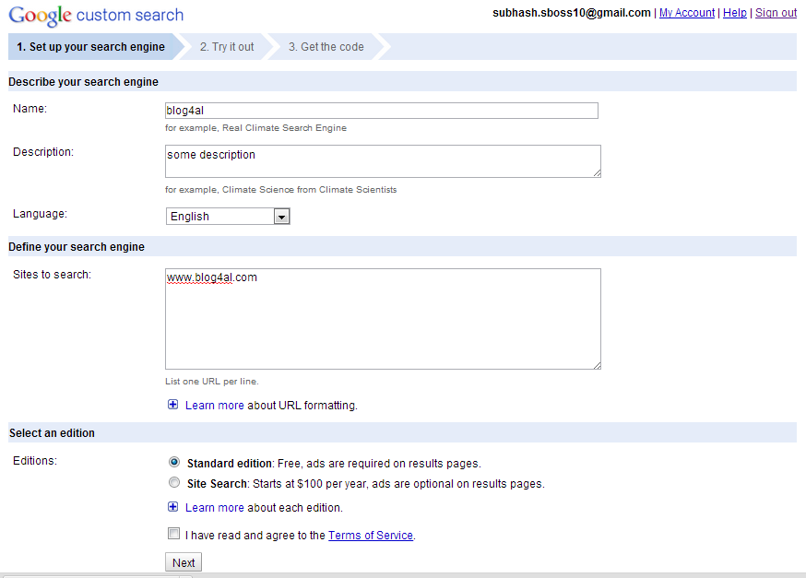Click the 'List one URL per line.' hint

point(212,382)
